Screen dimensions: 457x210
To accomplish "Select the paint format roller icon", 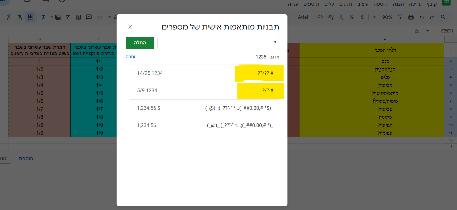I will [x=400, y=17].
